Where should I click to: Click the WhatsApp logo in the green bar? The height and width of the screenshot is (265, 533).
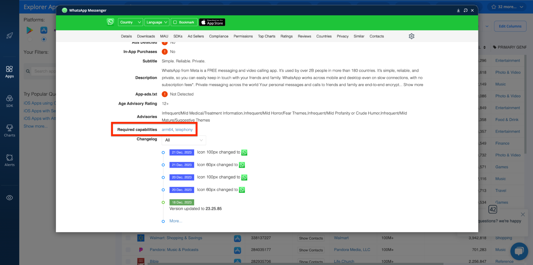point(110,22)
